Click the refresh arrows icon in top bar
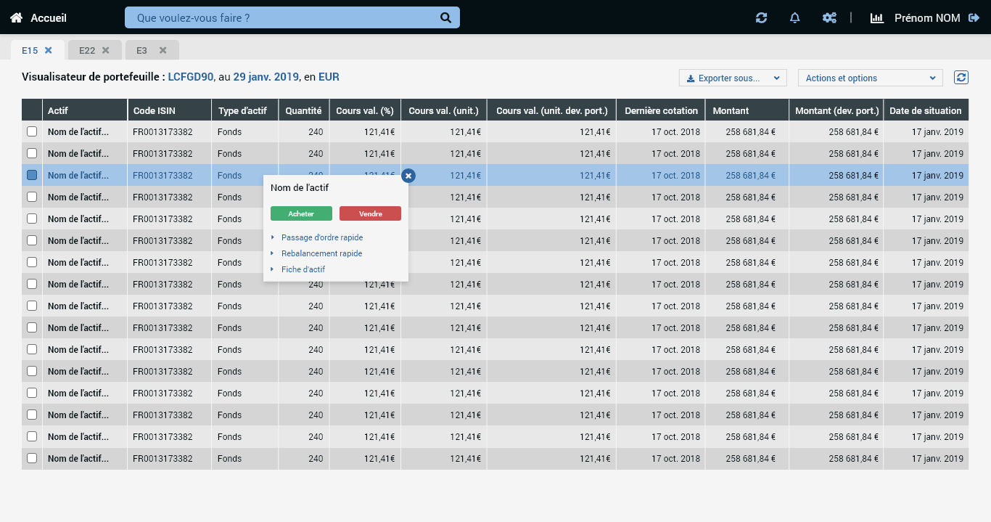 click(761, 17)
